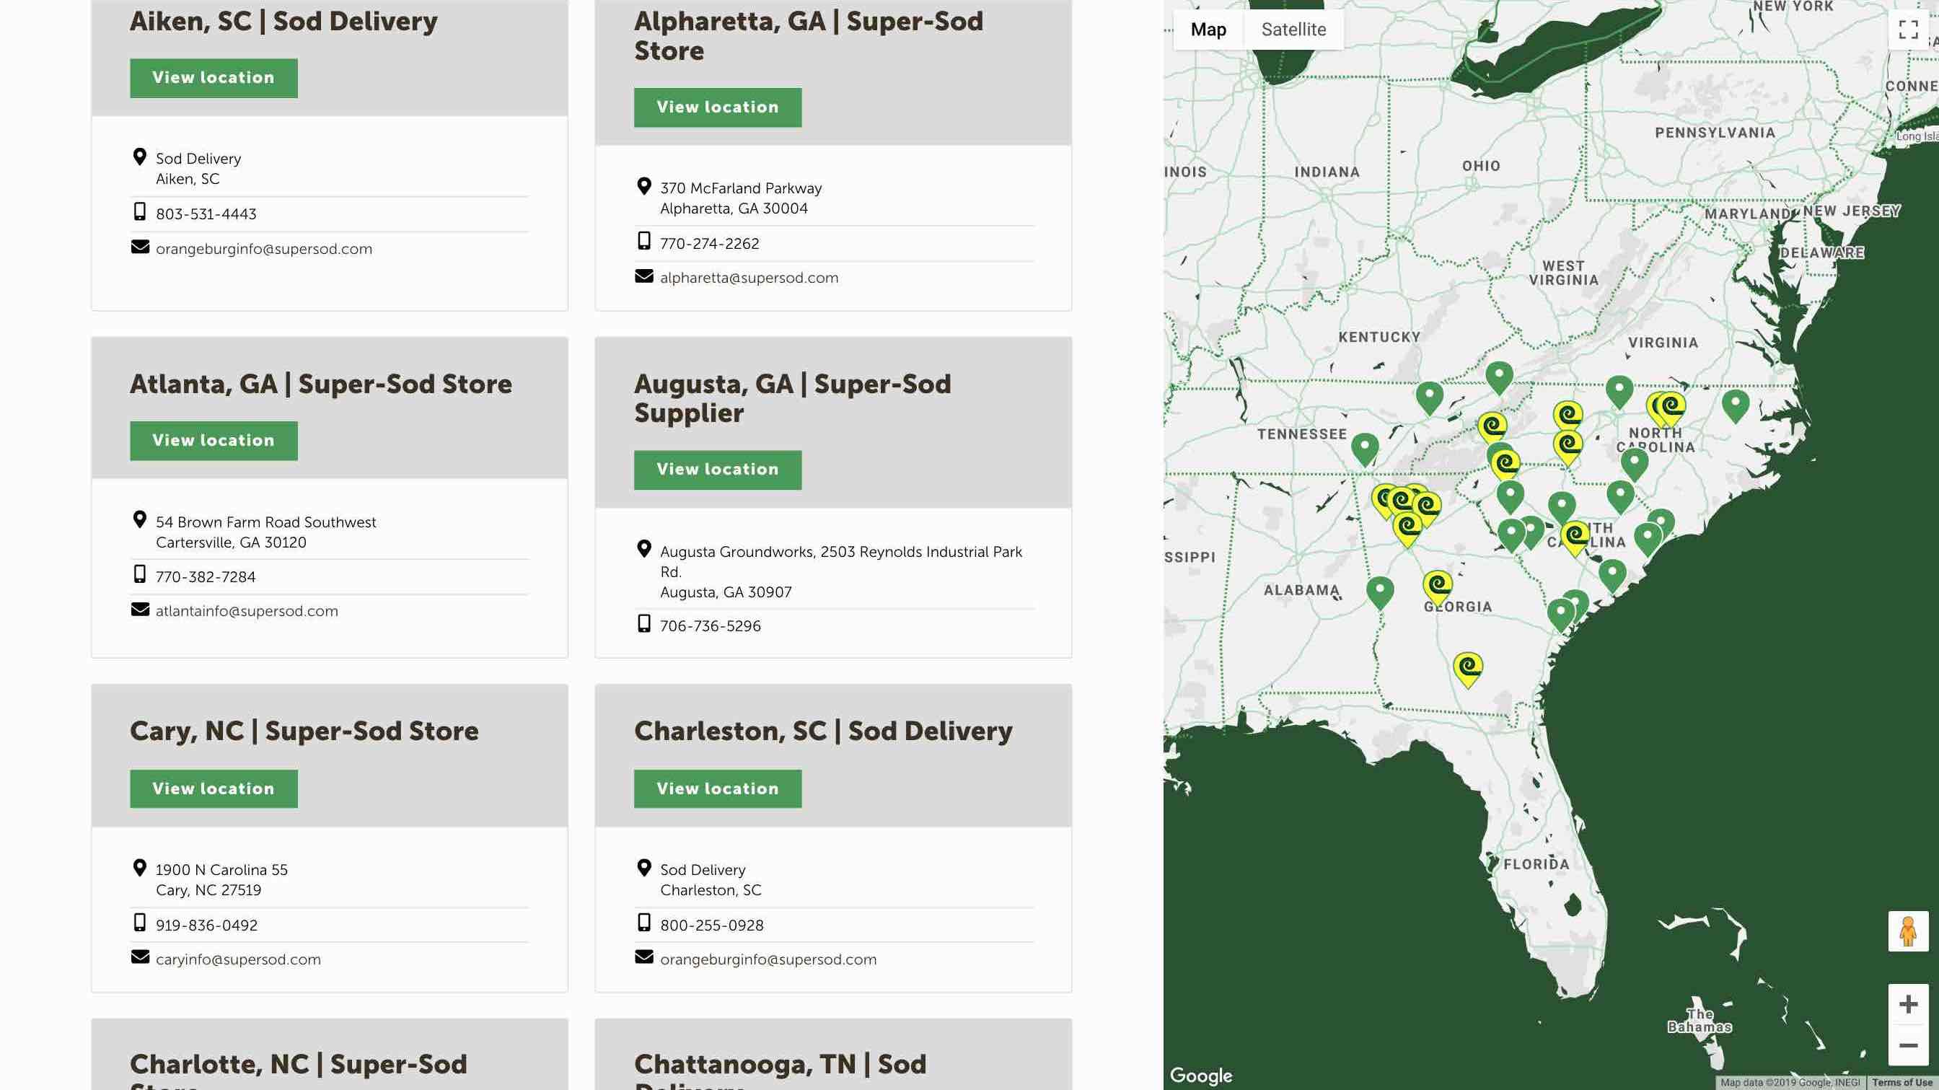Select the green marker right of the TENNESSEE label

pyautogui.click(x=1365, y=449)
